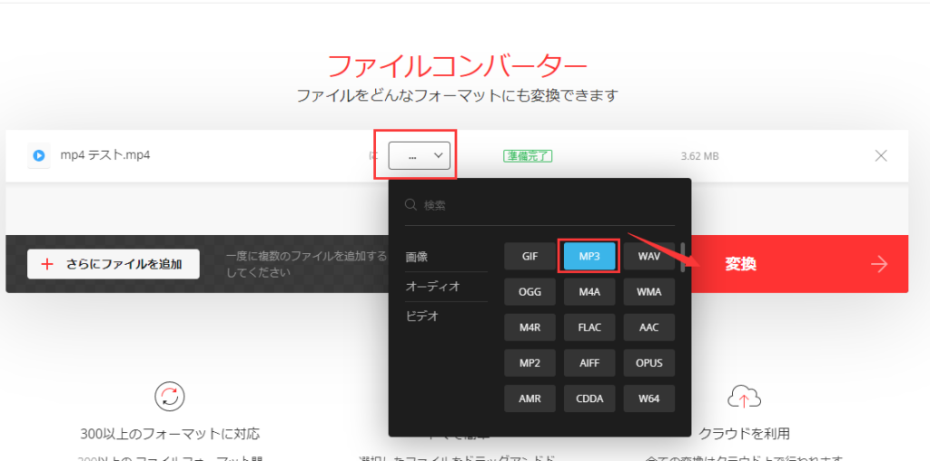Click the format list scrollbar

(682, 257)
